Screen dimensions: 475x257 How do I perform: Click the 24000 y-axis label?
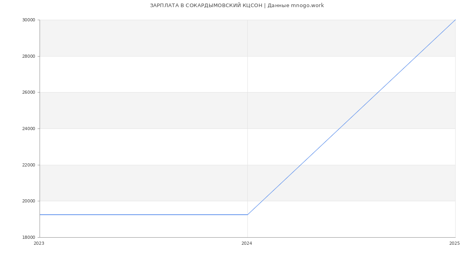tap(28, 128)
